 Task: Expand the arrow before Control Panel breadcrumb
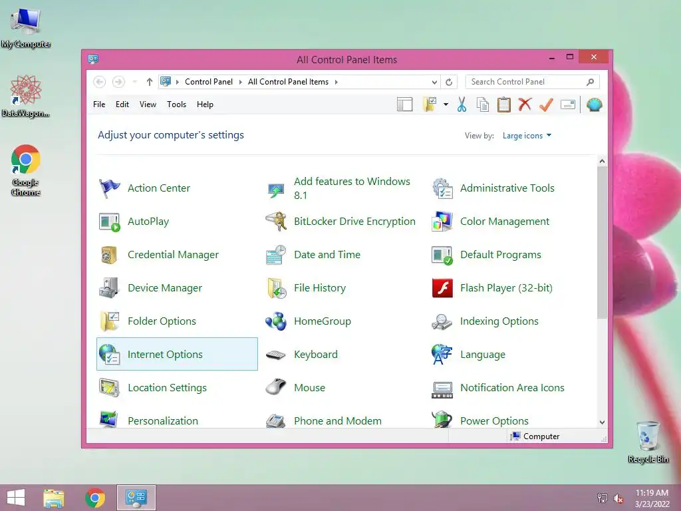[x=177, y=82]
